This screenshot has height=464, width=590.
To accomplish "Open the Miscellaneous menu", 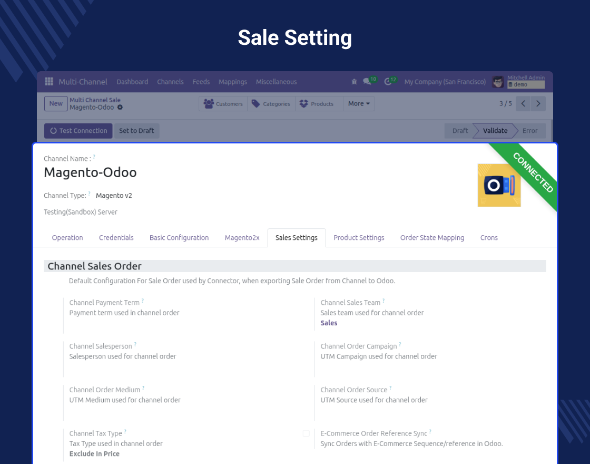I will coord(276,82).
